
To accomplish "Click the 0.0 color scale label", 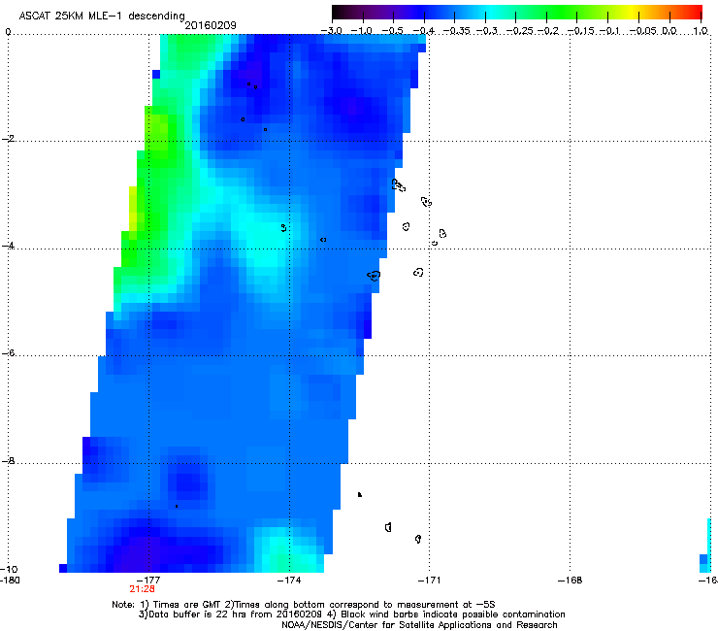I will click(669, 31).
